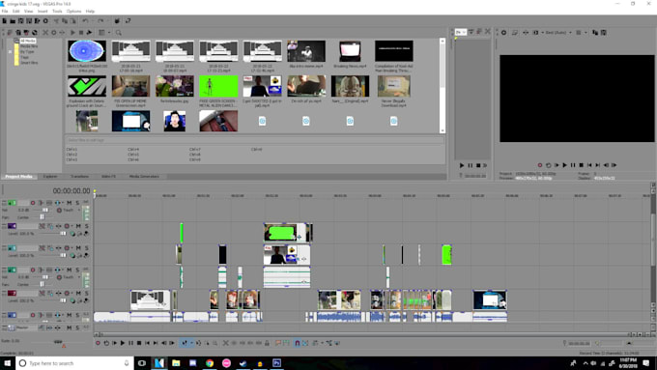Arm the top audio track for recording
This screenshot has width=657, height=370.
(33, 203)
